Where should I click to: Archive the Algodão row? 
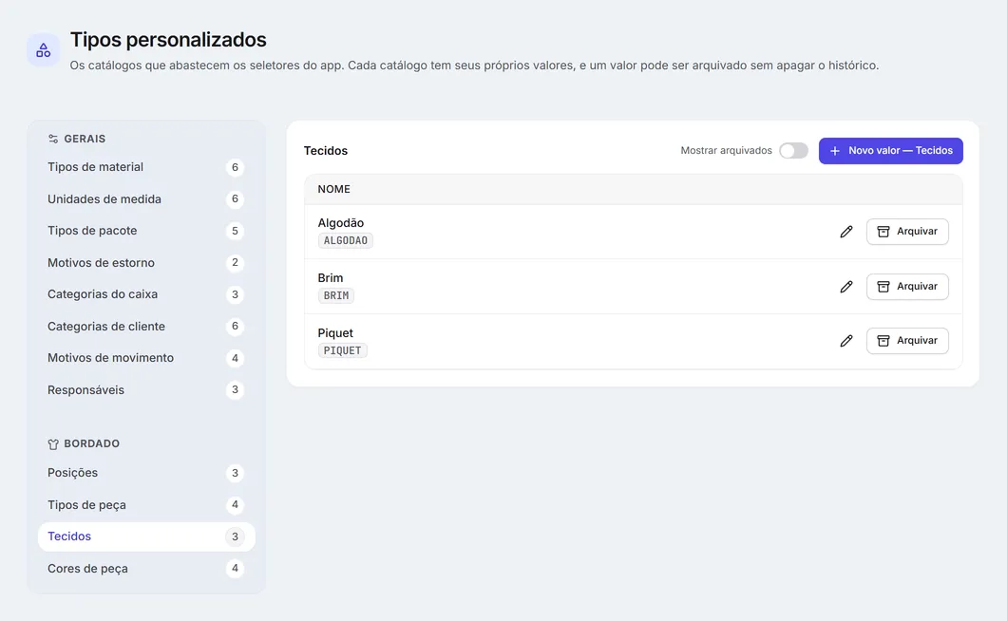pyautogui.click(x=907, y=231)
